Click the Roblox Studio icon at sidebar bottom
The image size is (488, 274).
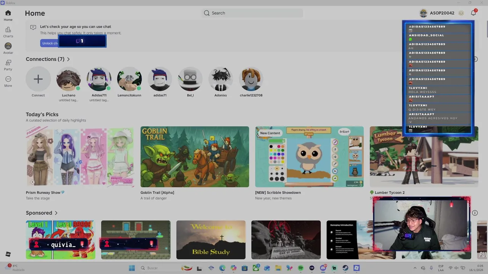[x=8, y=254]
